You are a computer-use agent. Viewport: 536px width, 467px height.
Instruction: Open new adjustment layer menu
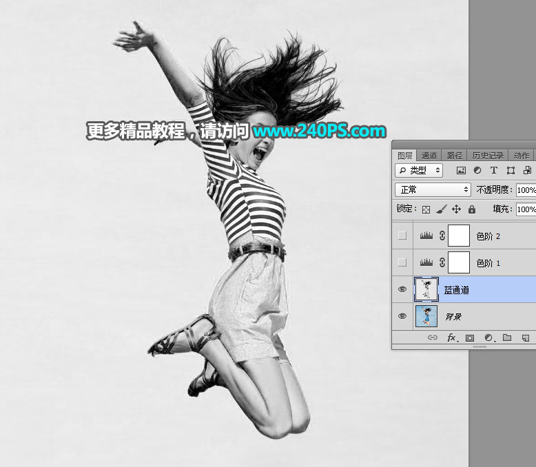[x=489, y=338]
